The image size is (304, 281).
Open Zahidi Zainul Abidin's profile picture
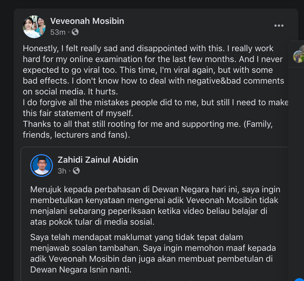(x=42, y=166)
